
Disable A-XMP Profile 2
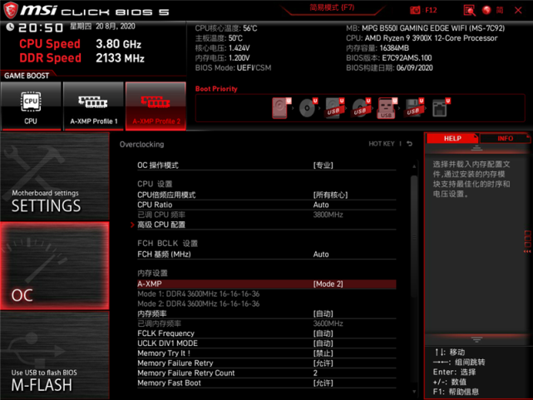155,106
